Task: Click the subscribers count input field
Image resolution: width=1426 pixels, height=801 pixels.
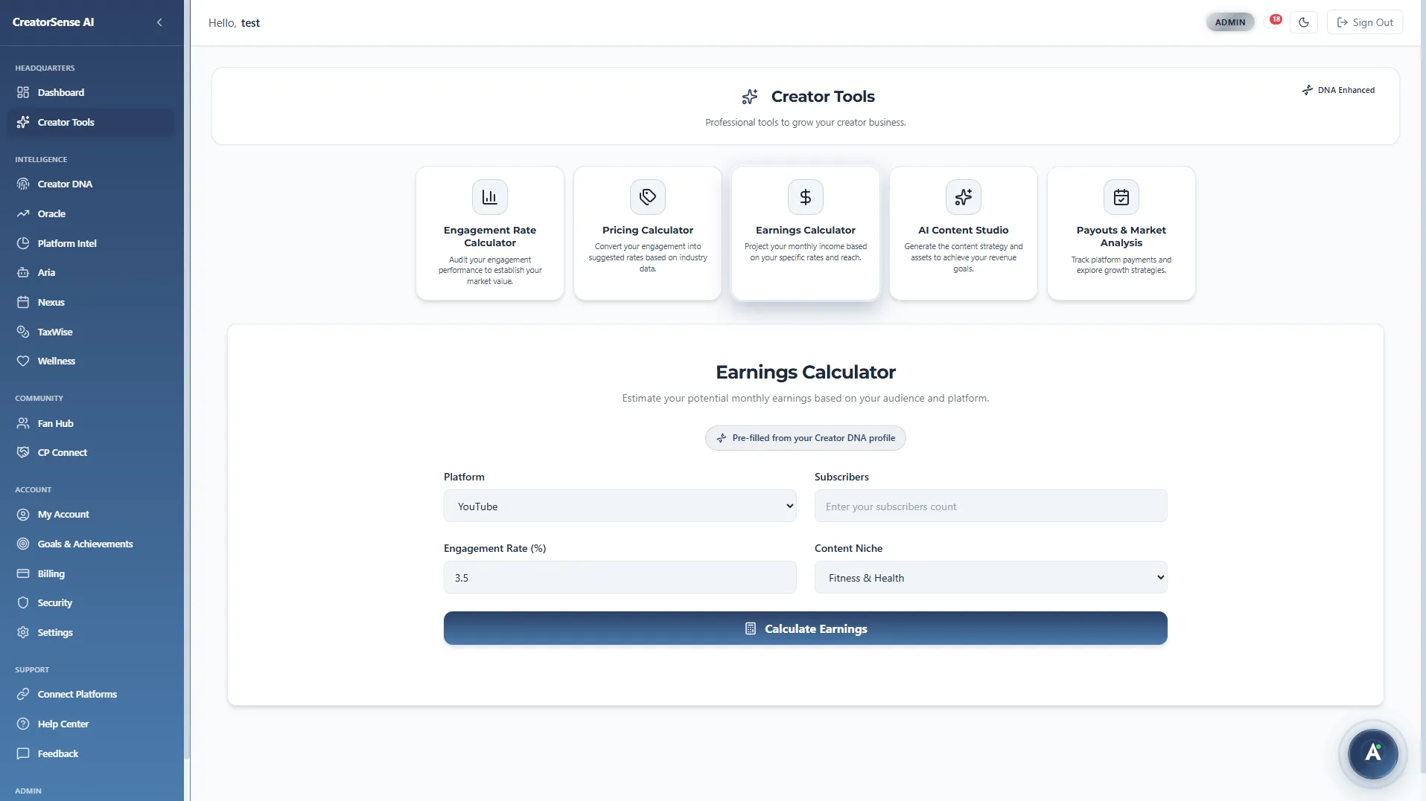Action: coord(990,506)
